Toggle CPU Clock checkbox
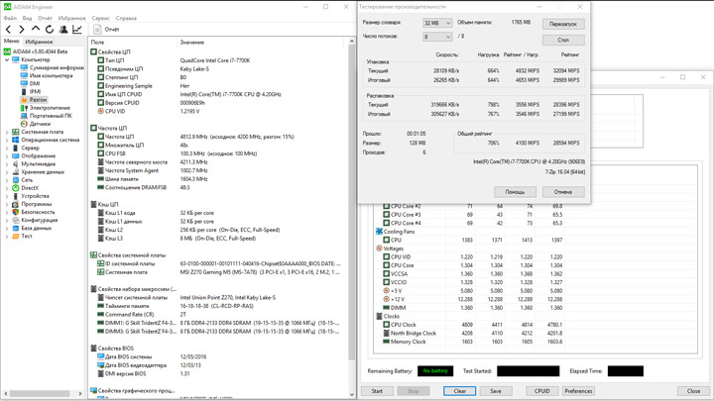 [386, 325]
